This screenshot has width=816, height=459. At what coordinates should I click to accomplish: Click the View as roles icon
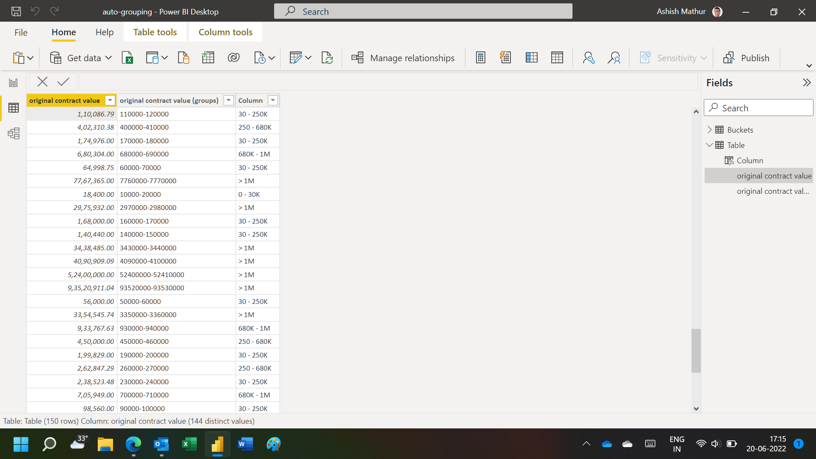pos(614,58)
